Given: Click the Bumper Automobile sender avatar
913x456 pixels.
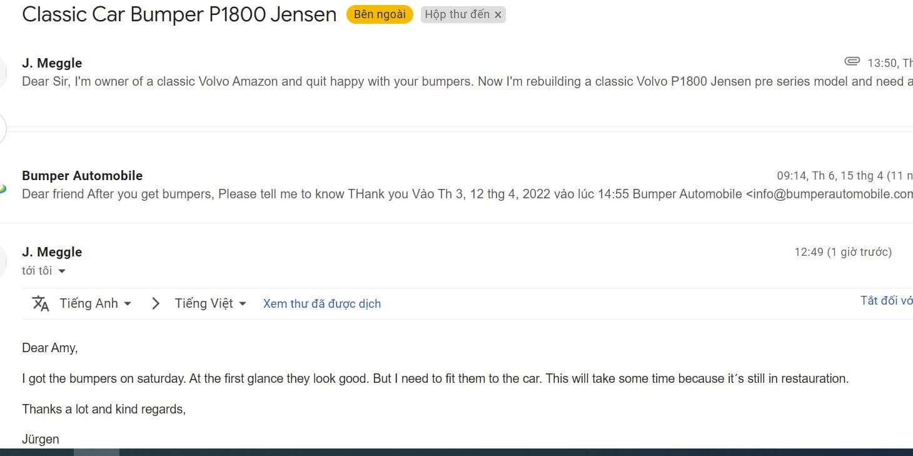Looking at the screenshot, I should [3, 188].
